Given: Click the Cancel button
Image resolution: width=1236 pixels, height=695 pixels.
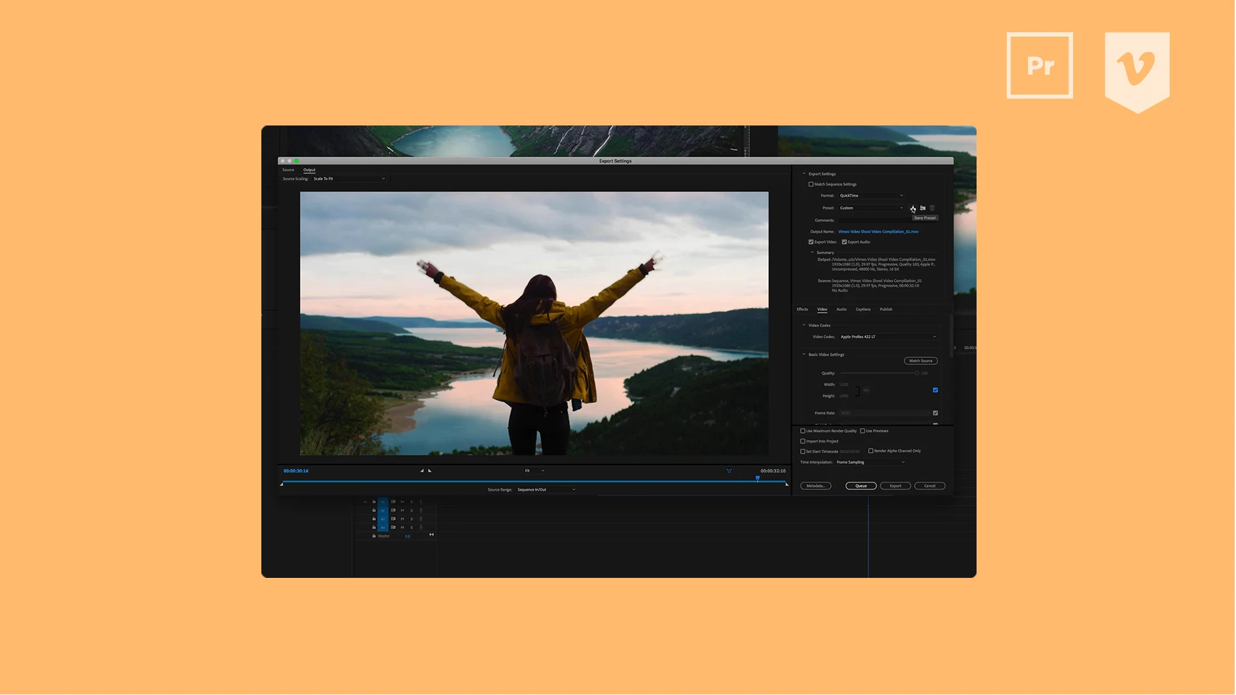Looking at the screenshot, I should pyautogui.click(x=930, y=486).
